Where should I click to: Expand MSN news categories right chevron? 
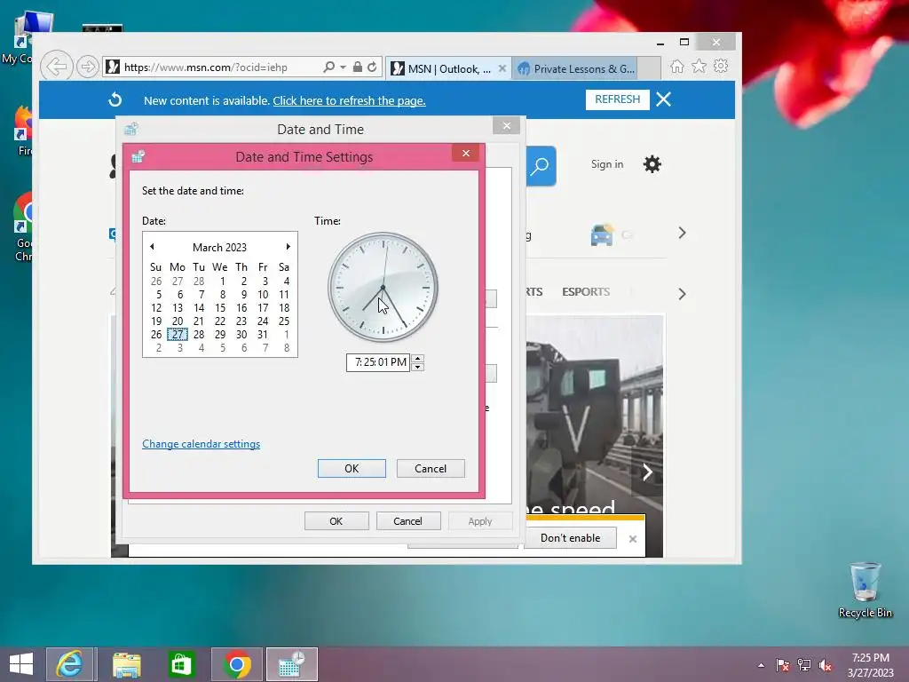tap(682, 294)
